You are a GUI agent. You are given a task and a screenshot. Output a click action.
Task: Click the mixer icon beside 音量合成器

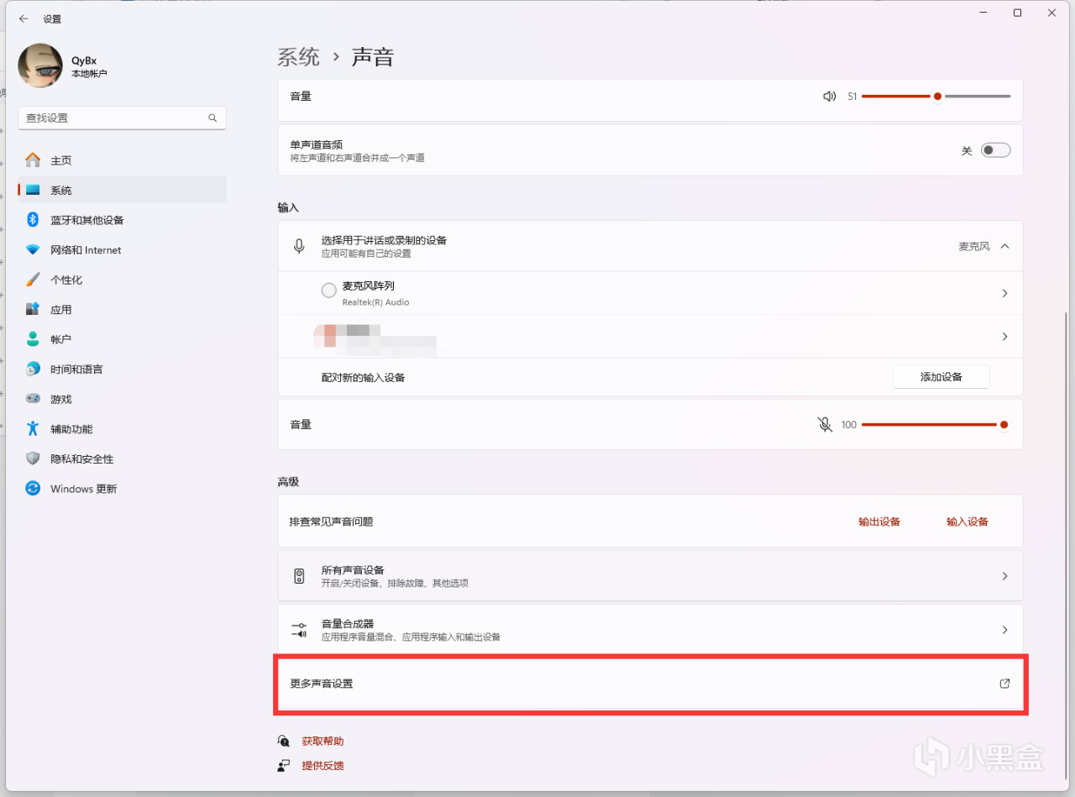(x=299, y=630)
